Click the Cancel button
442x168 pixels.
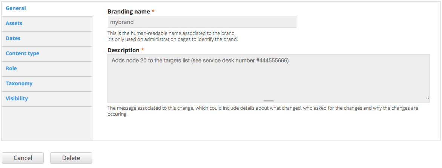23,158
